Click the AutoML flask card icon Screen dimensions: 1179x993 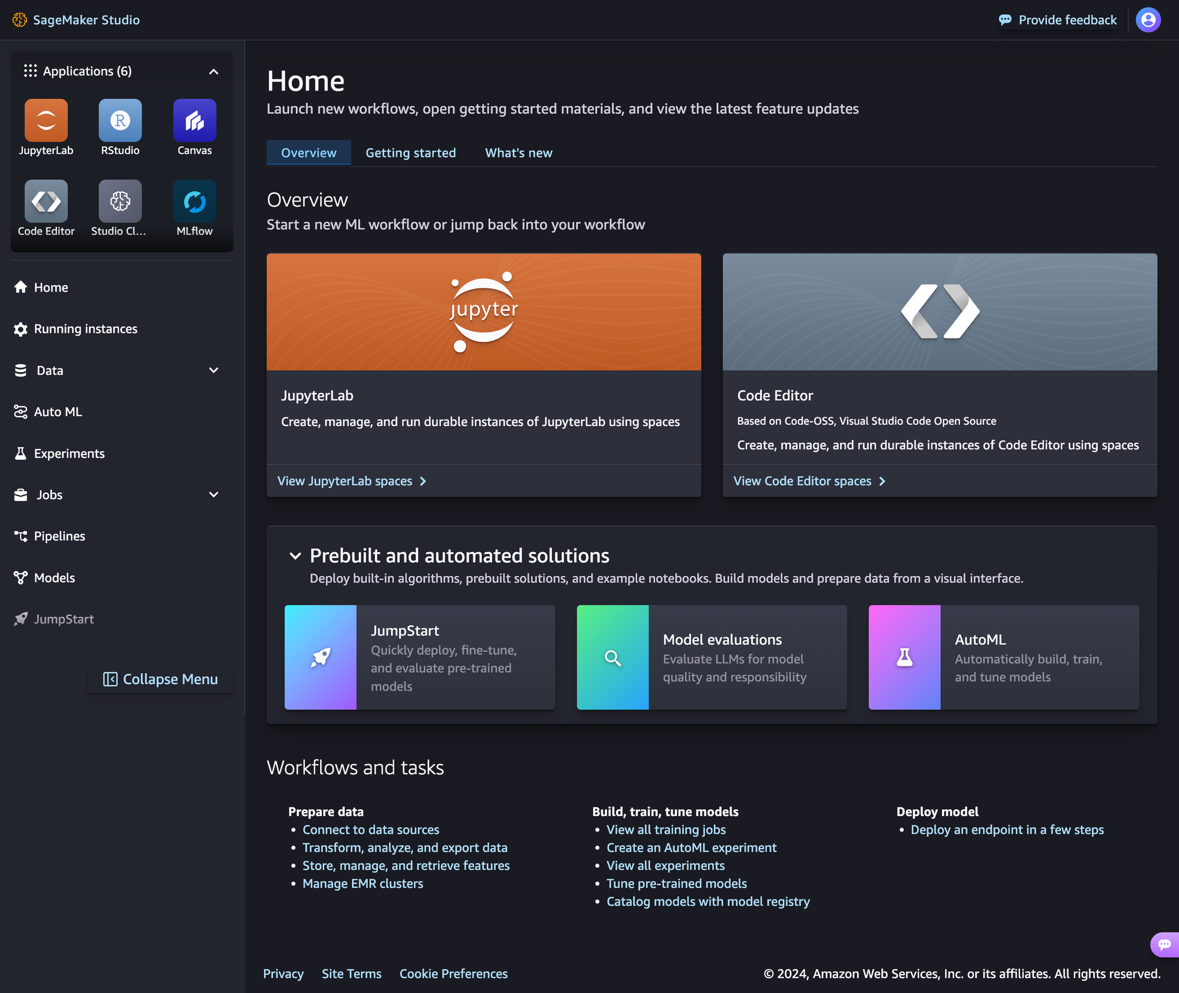pyautogui.click(x=904, y=657)
